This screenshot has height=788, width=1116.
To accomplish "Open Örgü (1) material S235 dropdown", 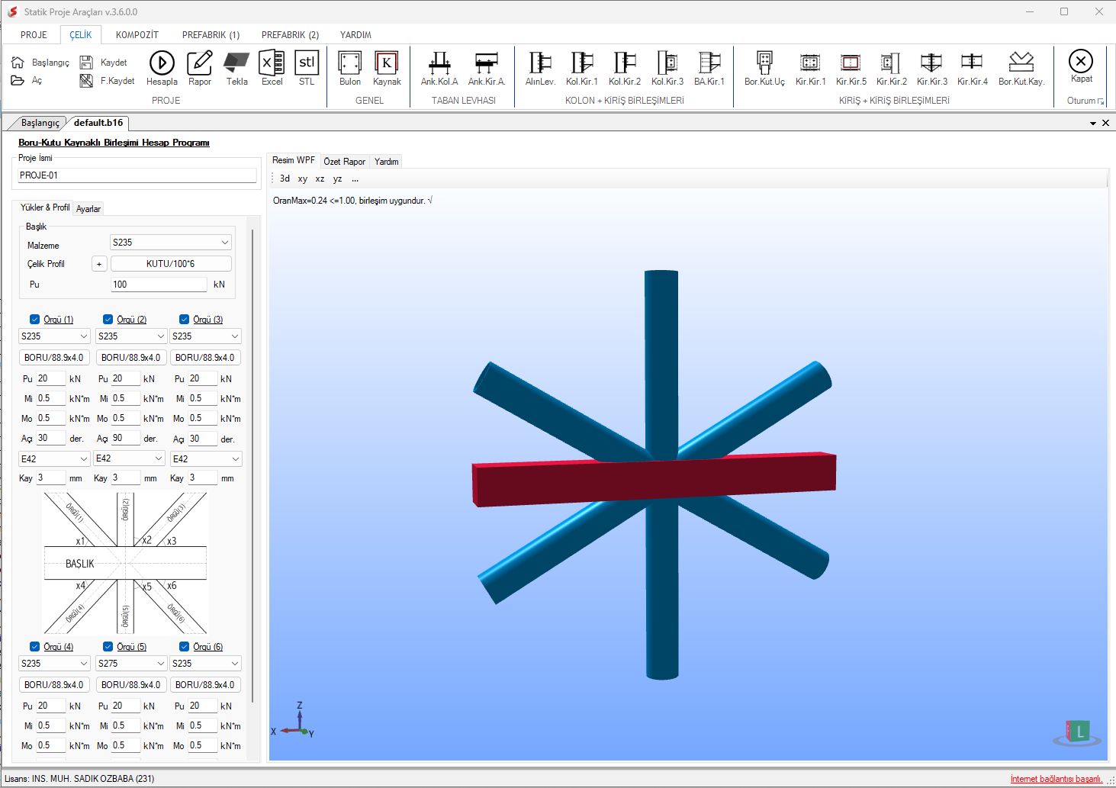I will (55, 336).
